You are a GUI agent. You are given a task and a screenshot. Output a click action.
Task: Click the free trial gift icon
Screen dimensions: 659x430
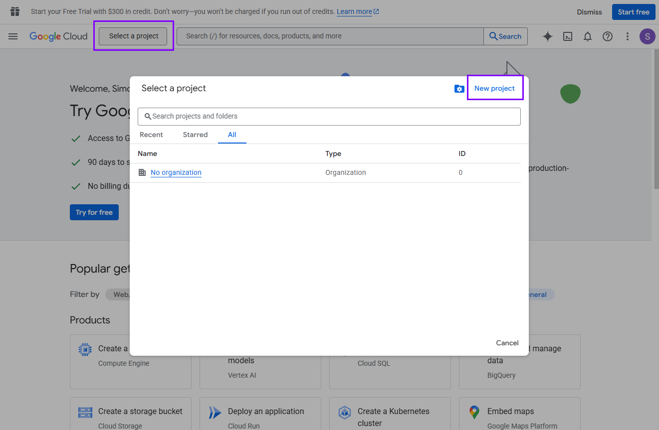click(14, 11)
